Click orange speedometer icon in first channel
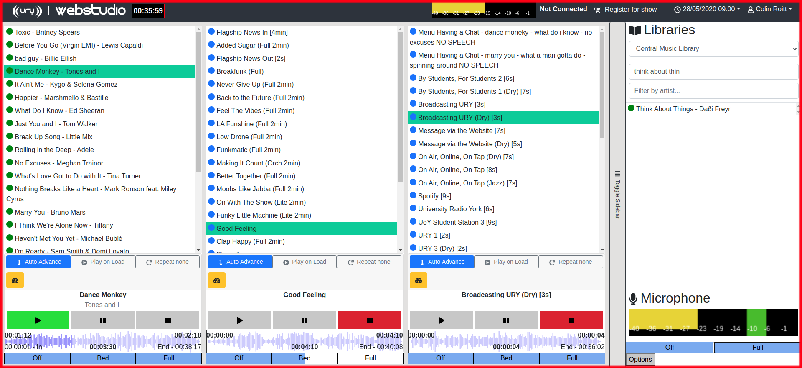Image resolution: width=802 pixels, height=368 pixels. click(x=15, y=280)
